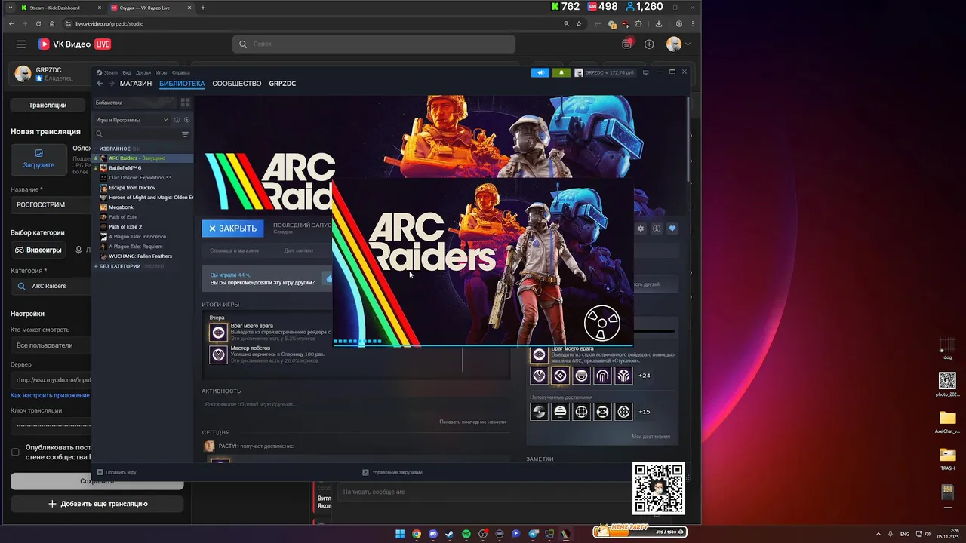Viewport: 966px width, 543px height.
Task: Click the recent-activity clock filter icon
Action: (x=177, y=120)
